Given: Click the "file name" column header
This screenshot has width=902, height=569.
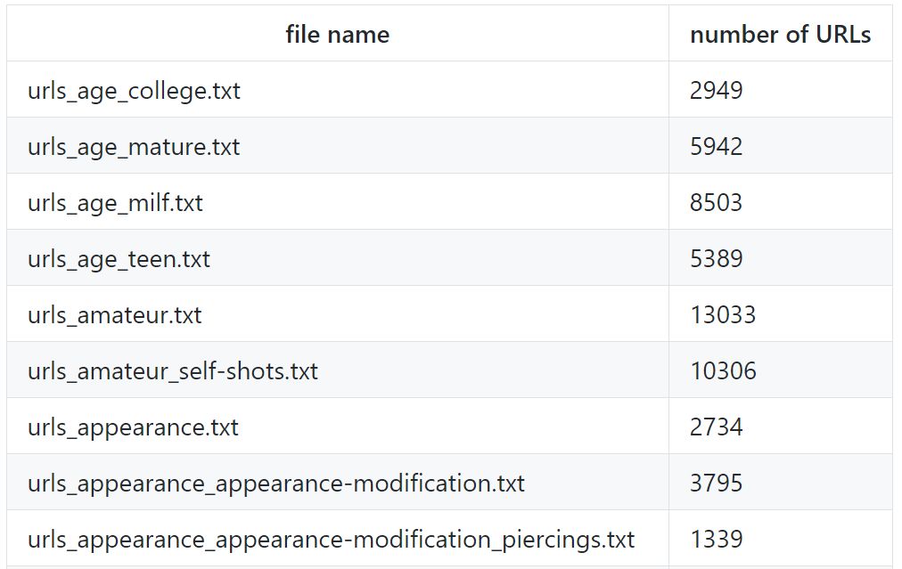Looking at the screenshot, I should pyautogui.click(x=337, y=35).
